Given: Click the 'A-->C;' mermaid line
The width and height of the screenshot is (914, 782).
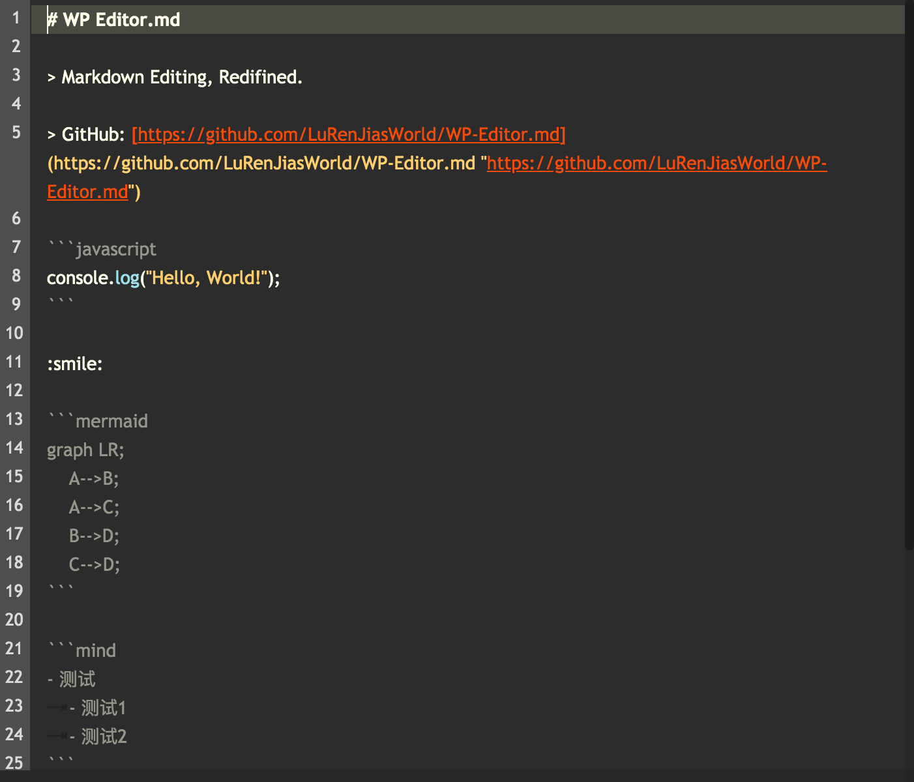Looking at the screenshot, I should click(94, 507).
